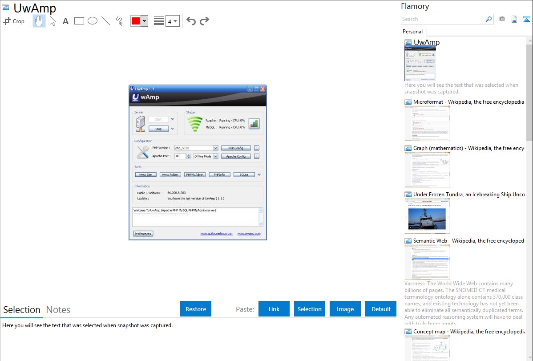Image resolution: width=533 pixels, height=361 pixels.
Task: Undo the last edit
Action: coord(191,21)
